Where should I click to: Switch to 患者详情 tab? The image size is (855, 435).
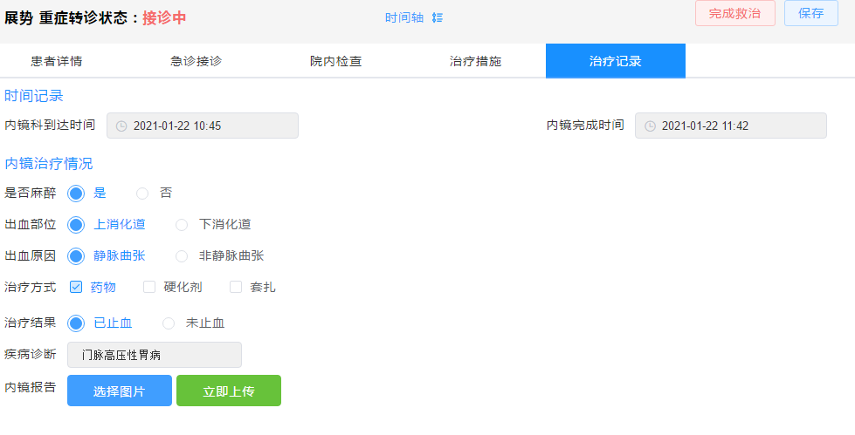click(x=57, y=61)
